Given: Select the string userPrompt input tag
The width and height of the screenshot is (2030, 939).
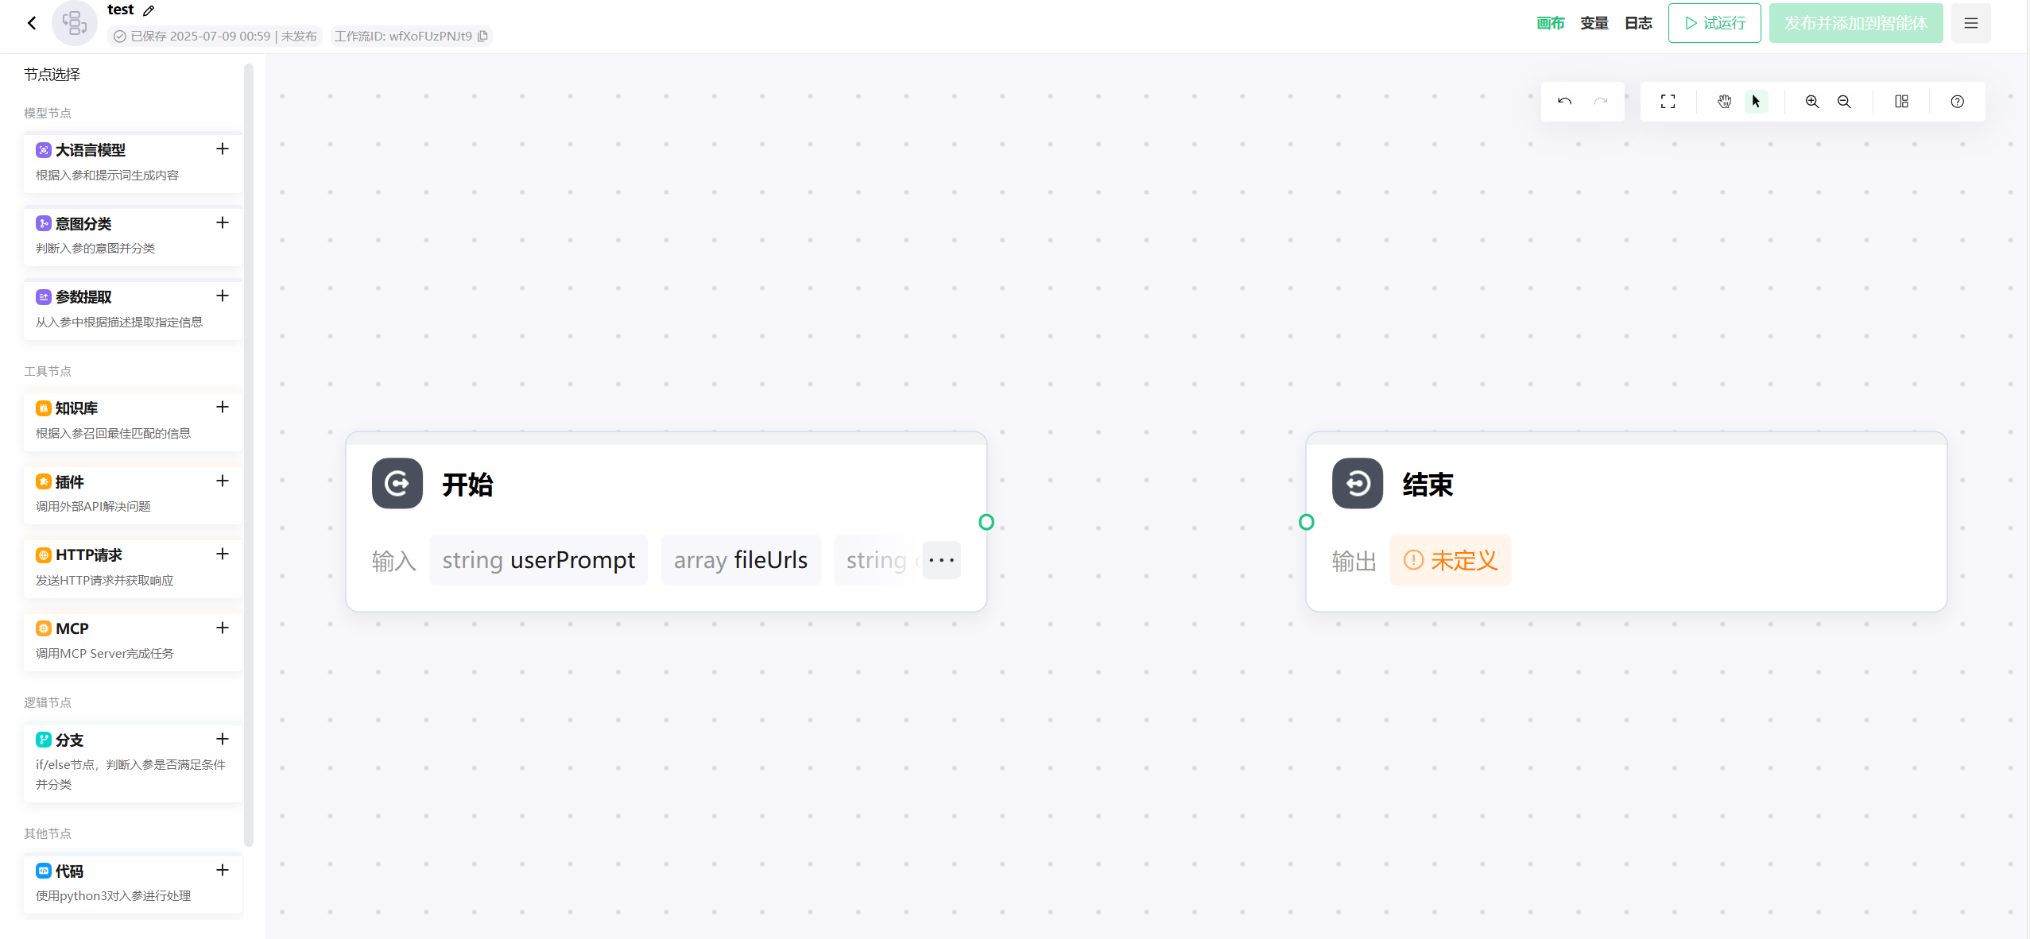Looking at the screenshot, I should [x=539, y=560].
